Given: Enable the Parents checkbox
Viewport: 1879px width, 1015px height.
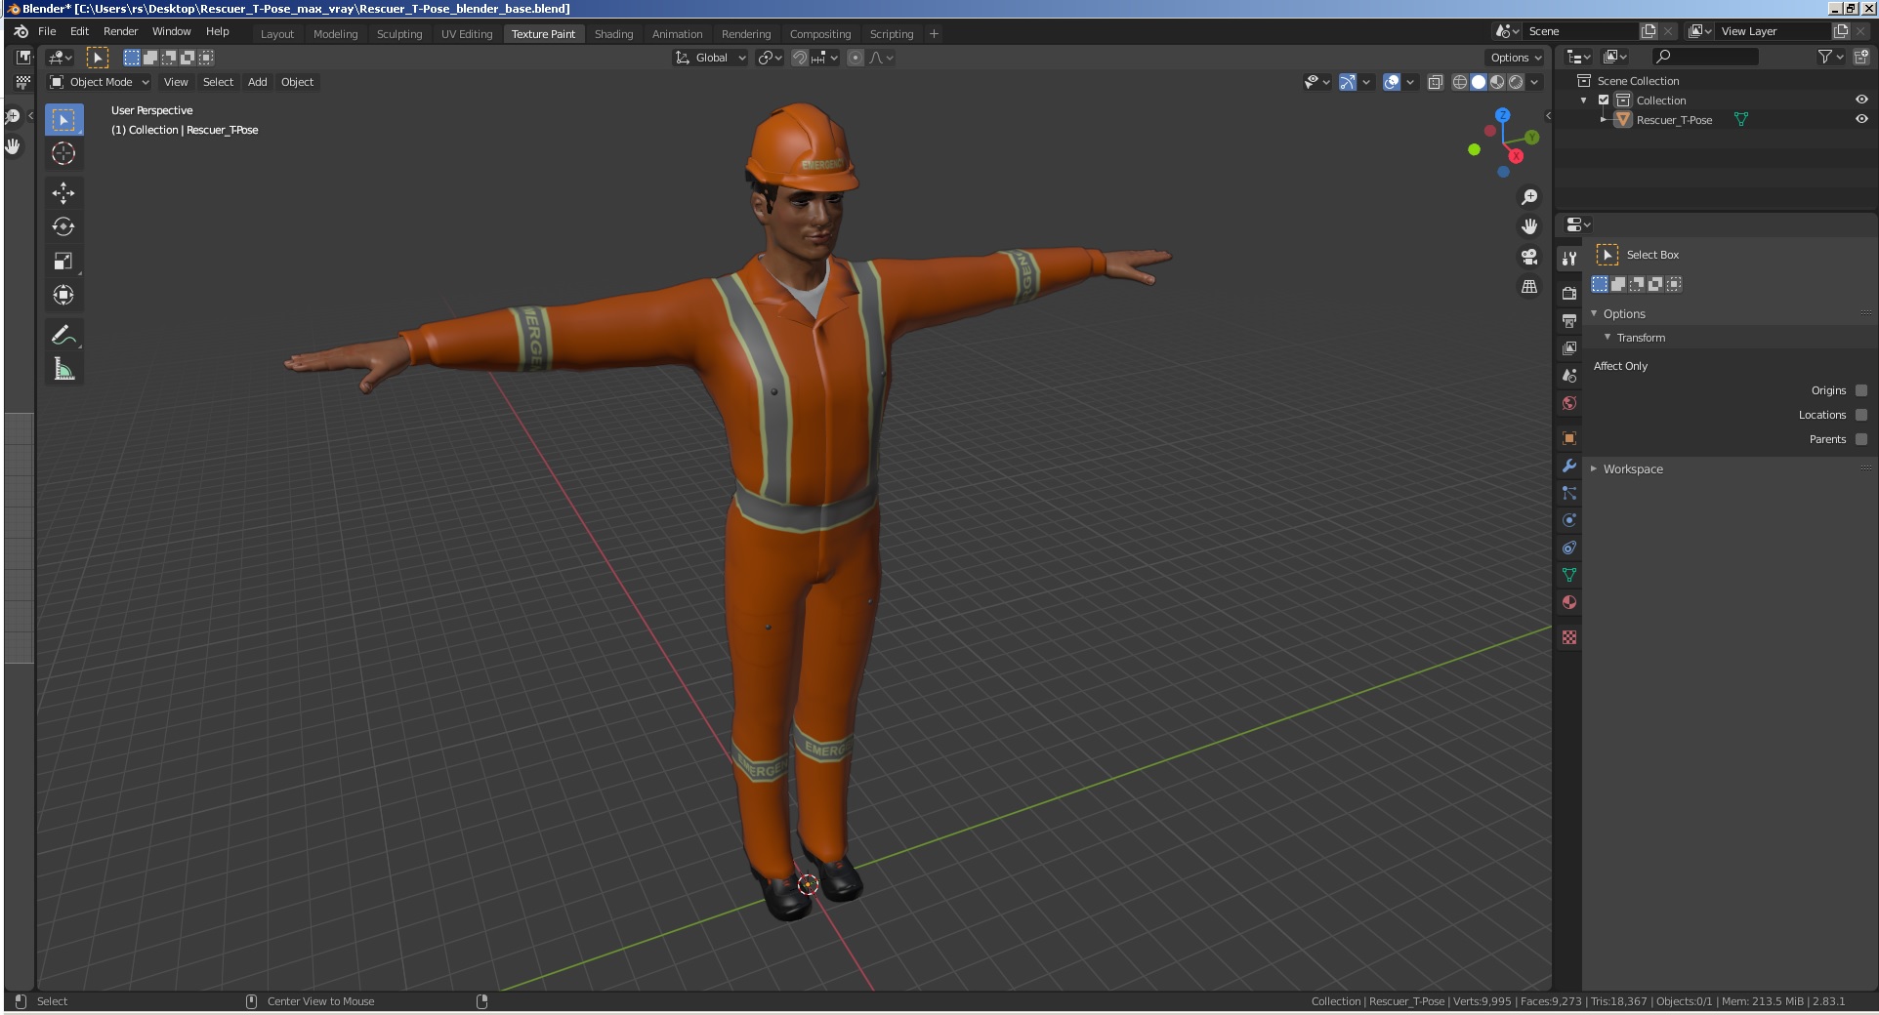Looking at the screenshot, I should click(x=1861, y=439).
